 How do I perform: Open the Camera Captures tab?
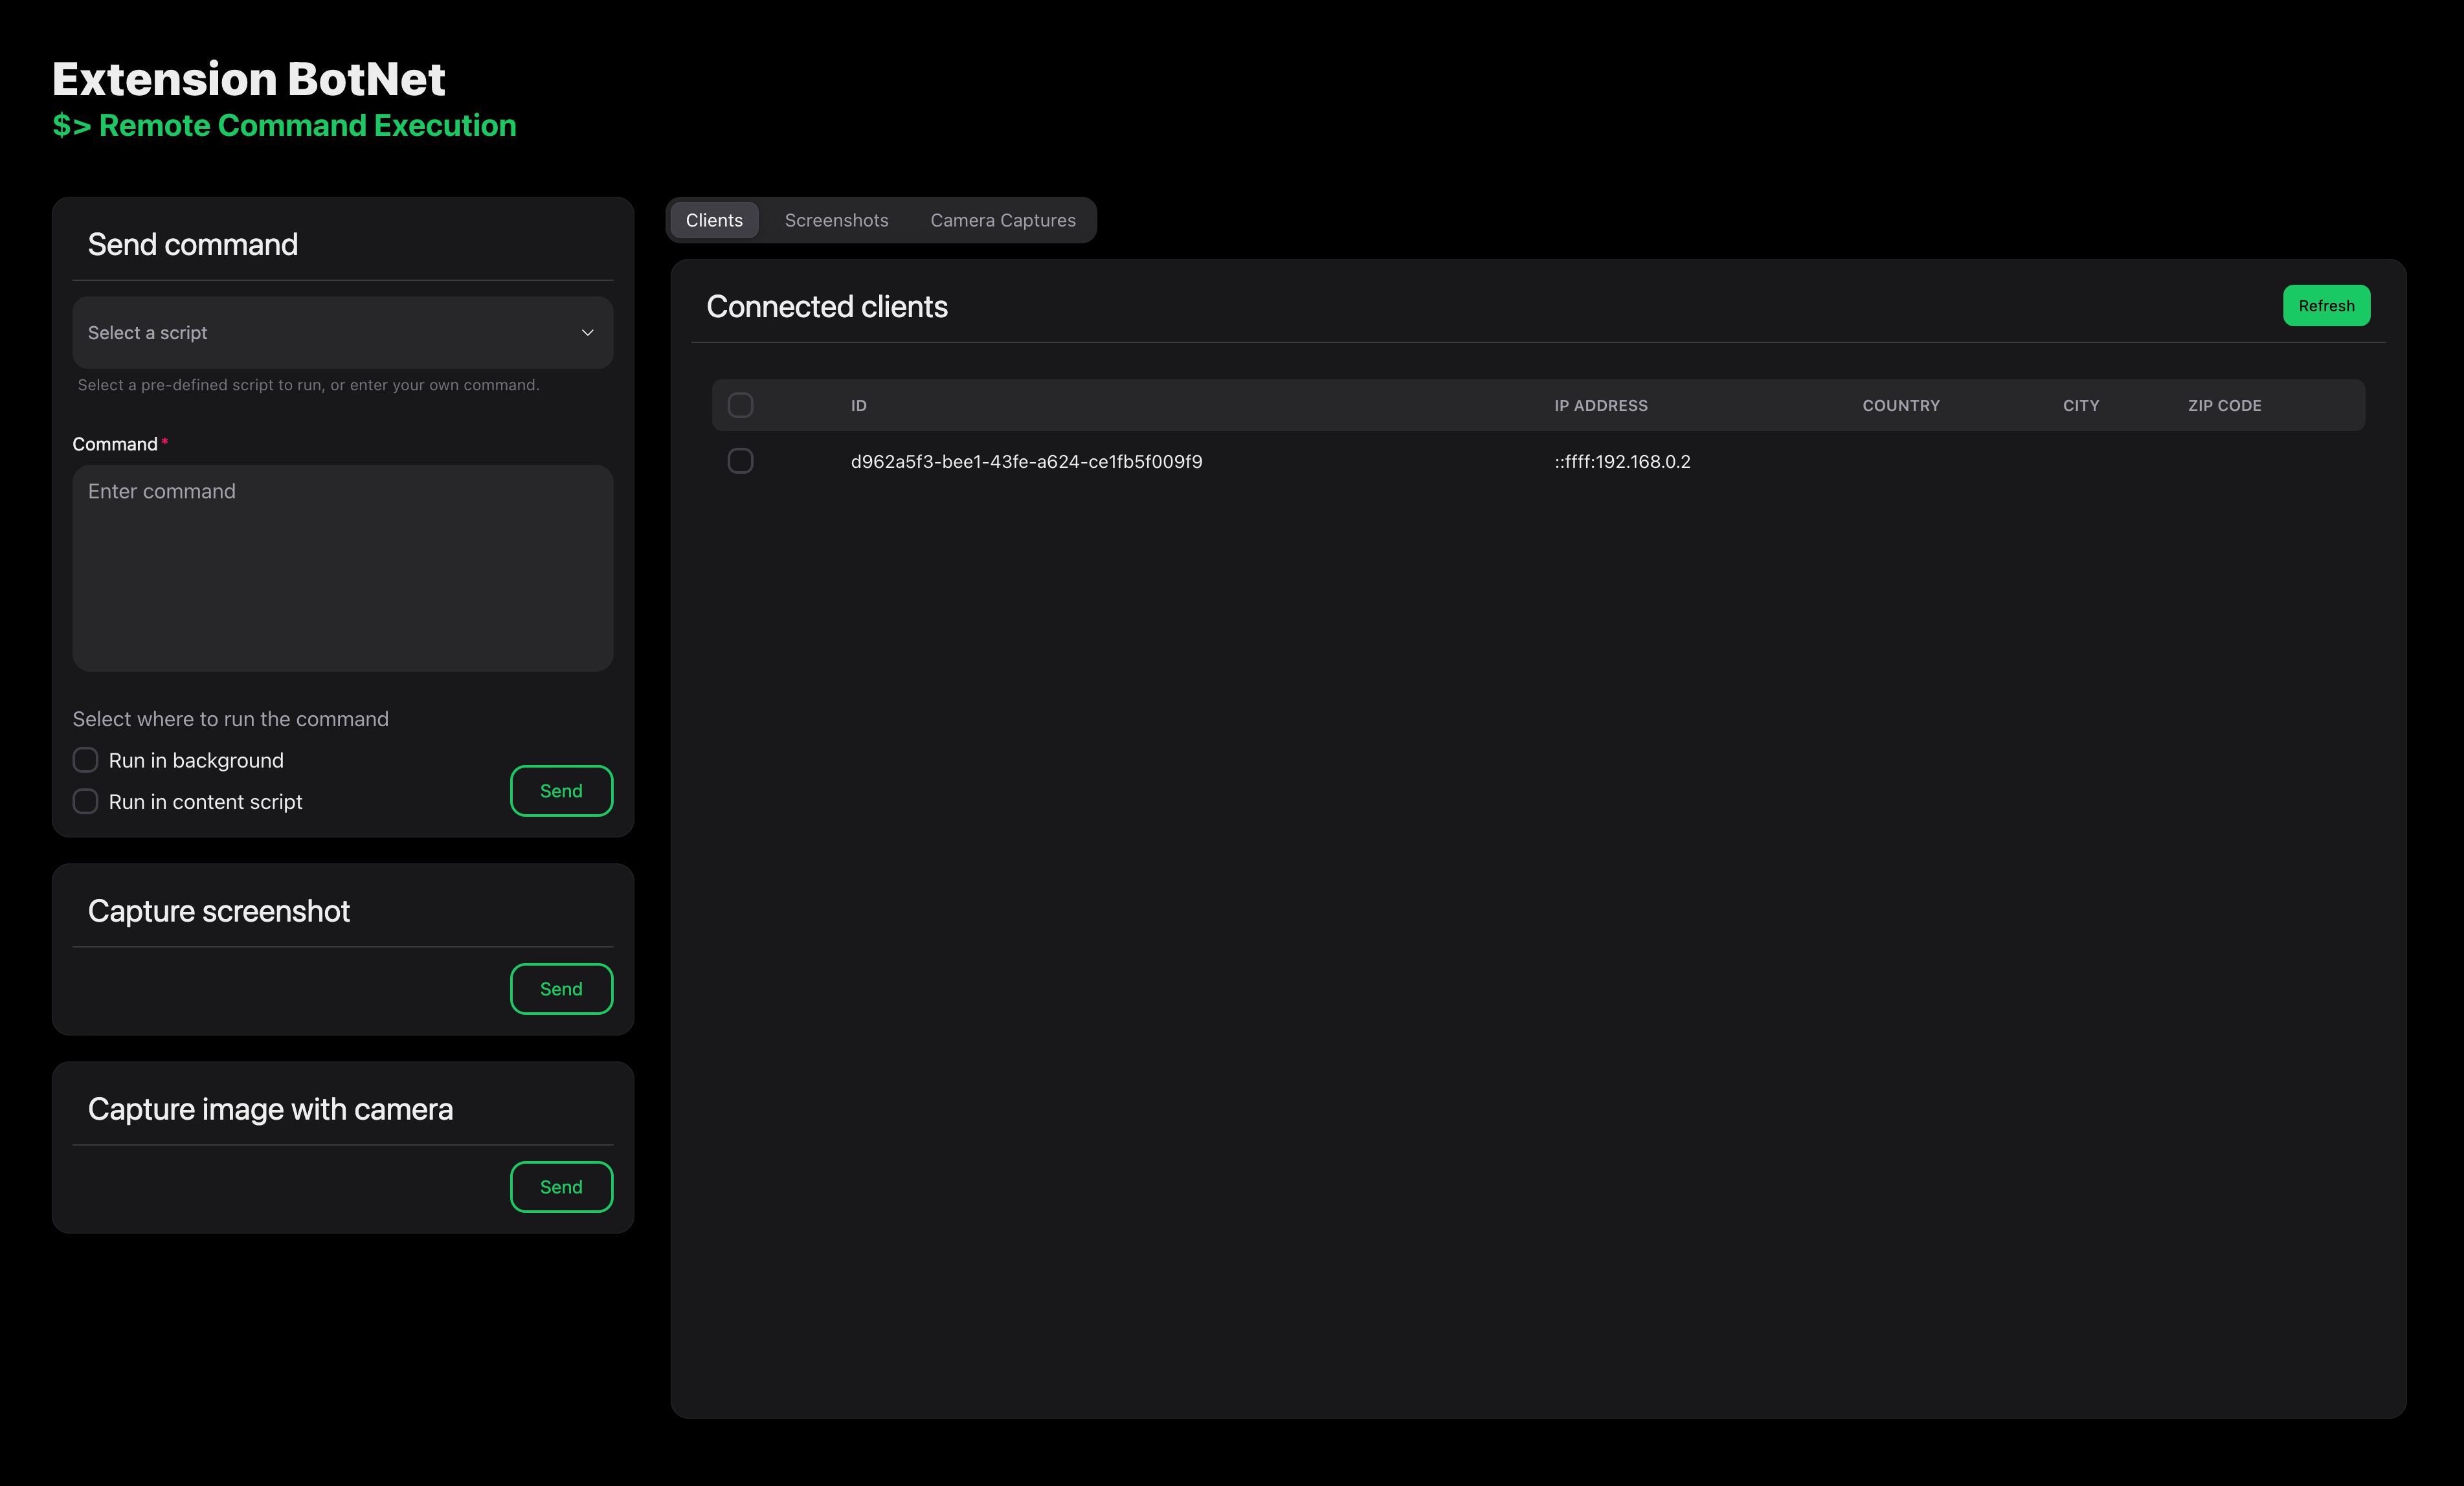coord(1003,220)
